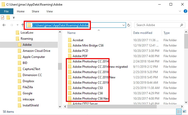Select the Adobe Photoshop CS3 folder
Viewport: 188px width, 115px height.
tap(88, 88)
